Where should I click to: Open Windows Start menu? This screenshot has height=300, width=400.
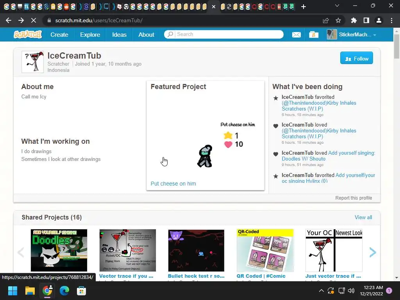coord(12,291)
